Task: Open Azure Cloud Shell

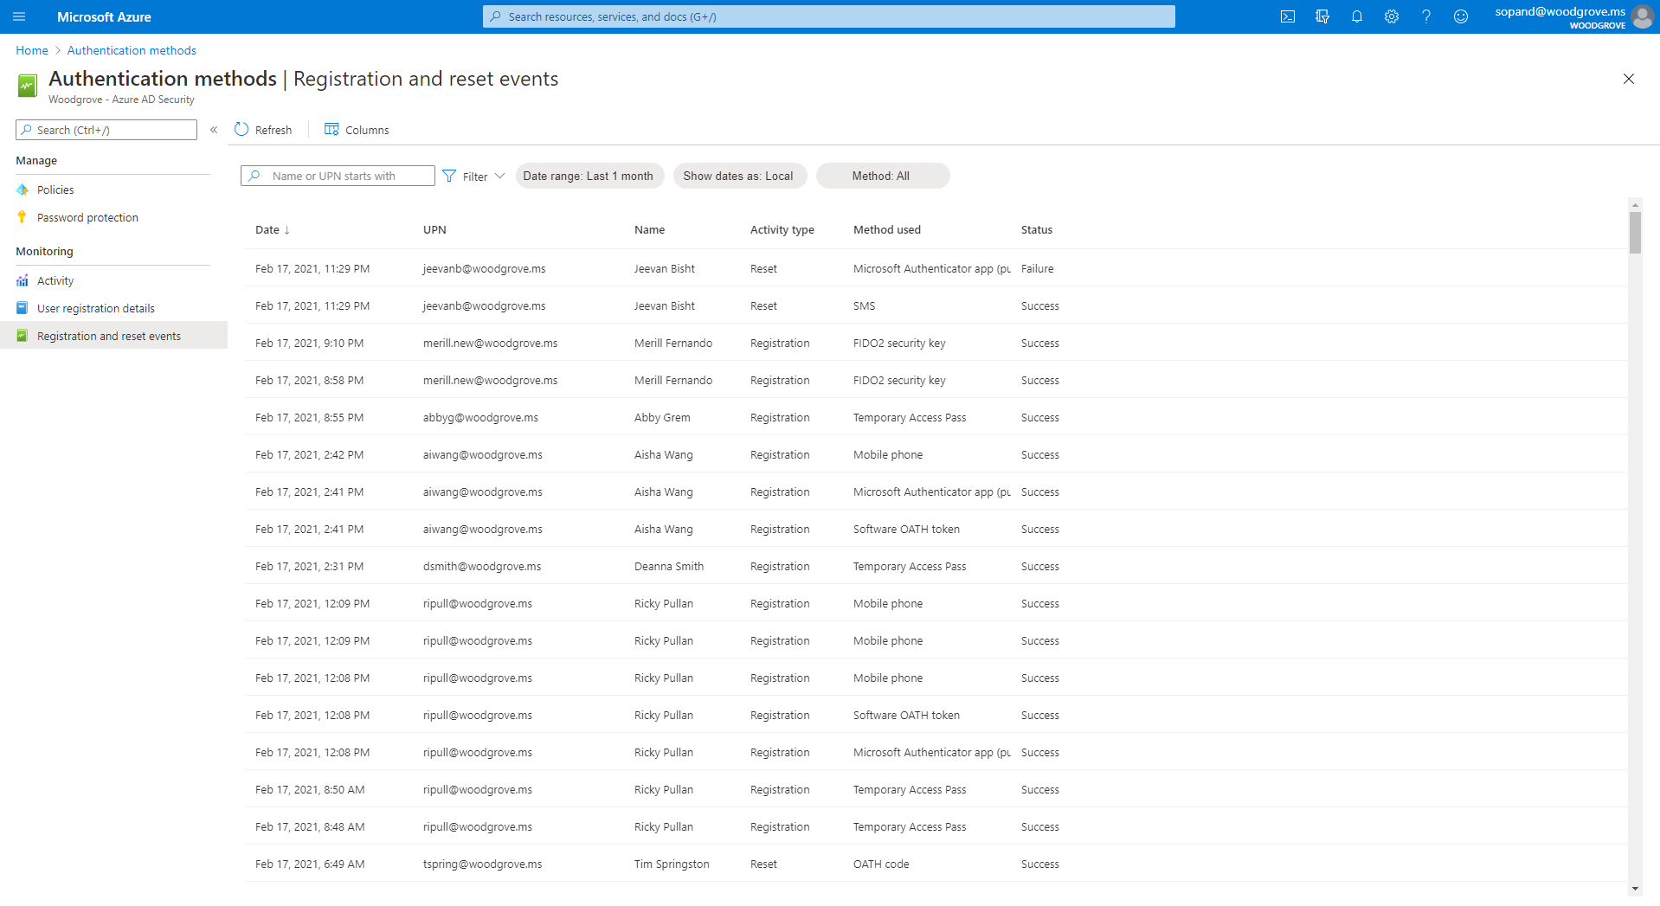Action: (x=1287, y=16)
